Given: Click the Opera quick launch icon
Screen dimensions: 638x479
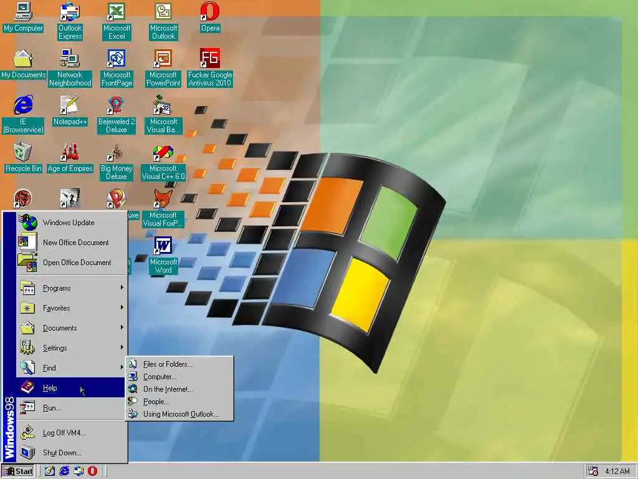Looking at the screenshot, I should coord(93,472).
